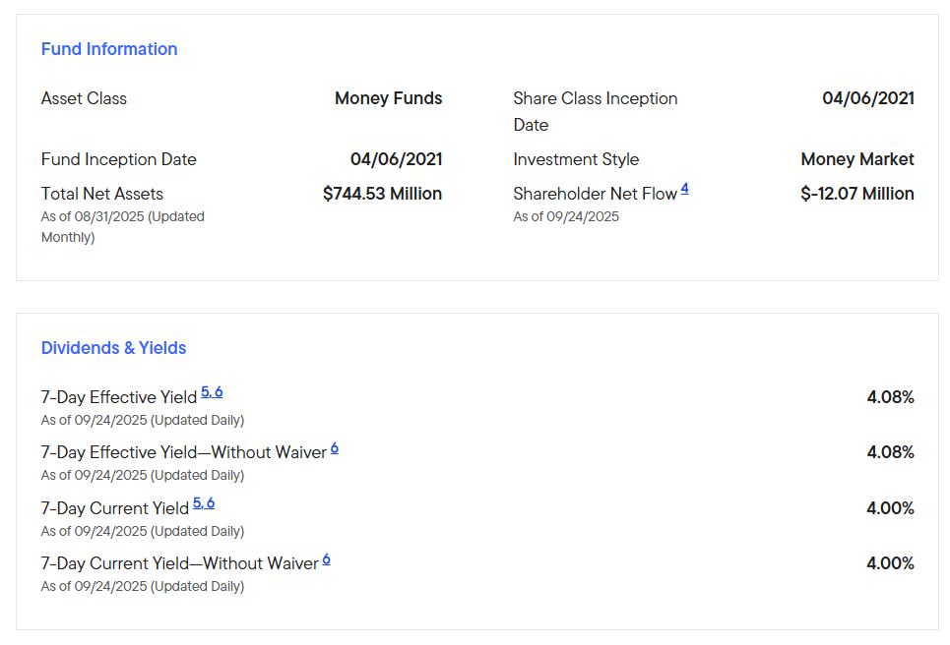This screenshot has height=645, width=950.
Task: Select the 7-Day Current Yield 4.00% value
Action: 890,508
